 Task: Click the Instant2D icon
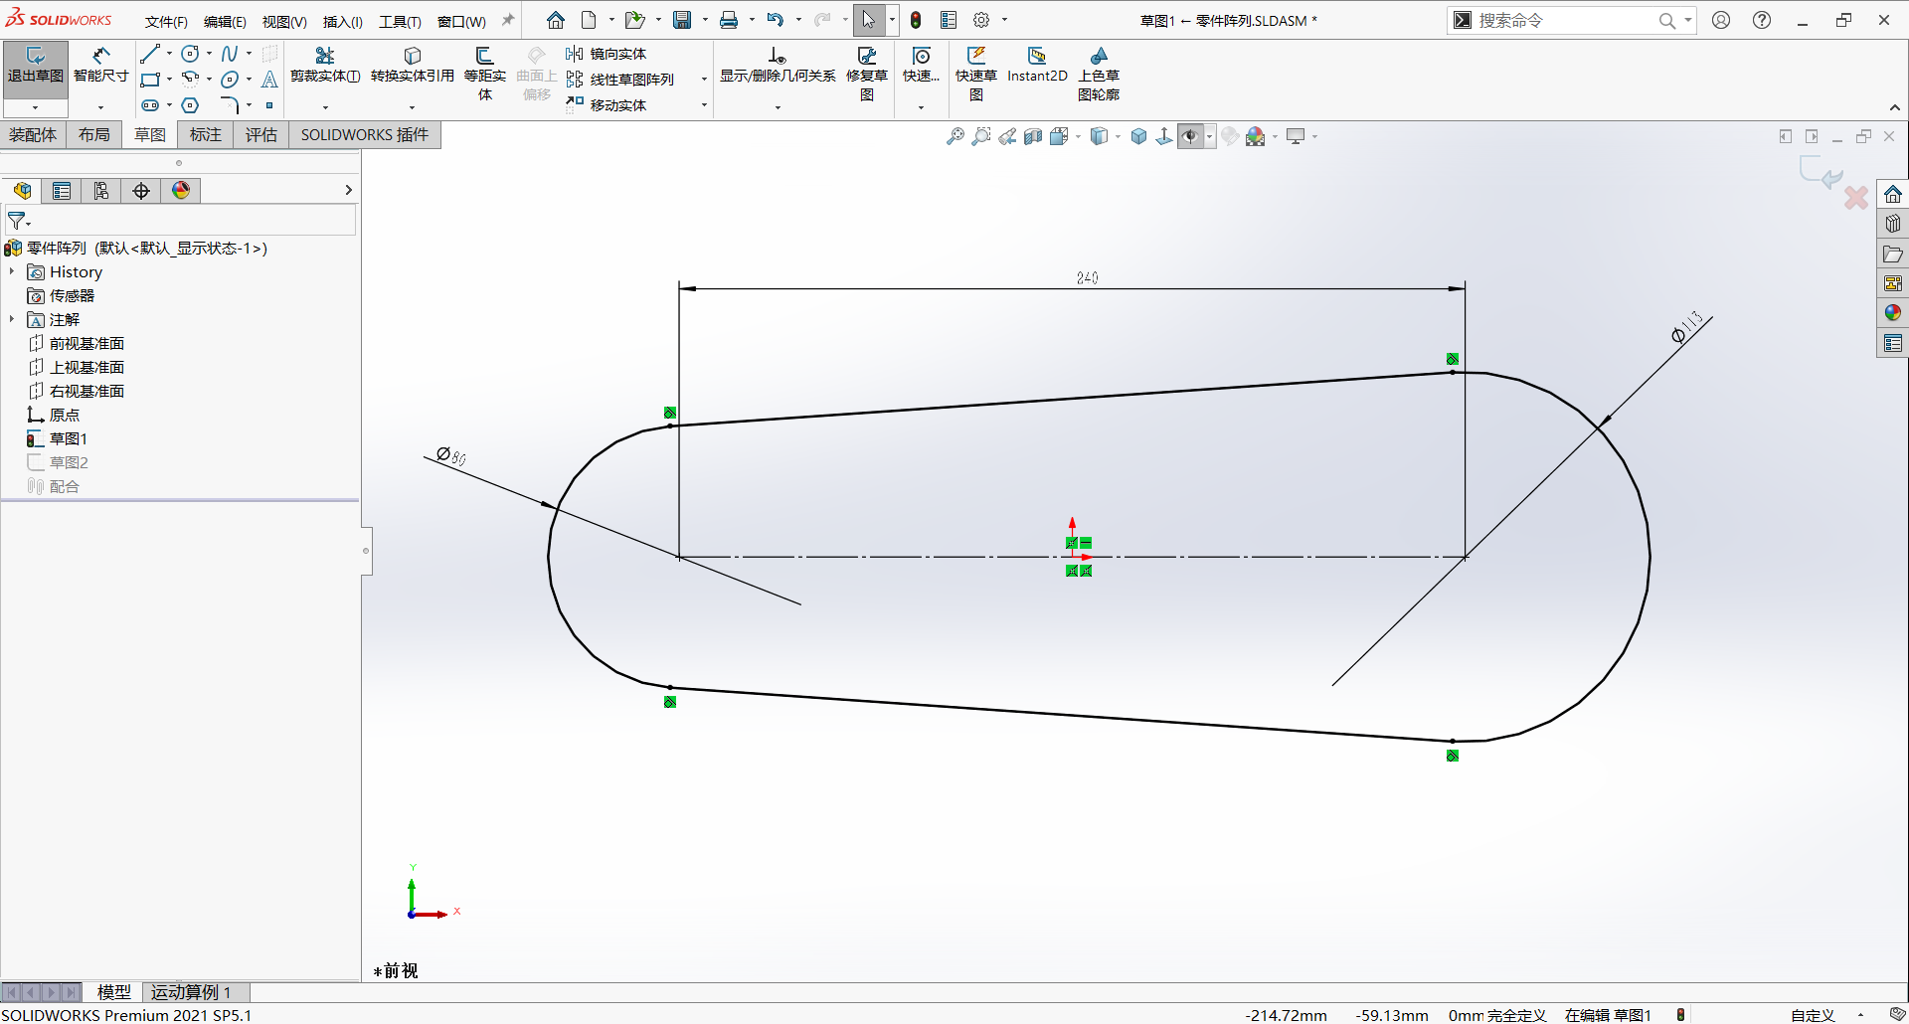[1037, 66]
